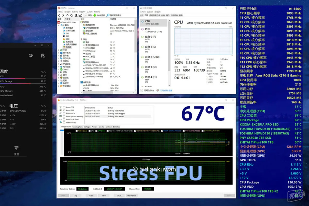Select 磁盘 3 (G:) in Task Manager

(x=154, y=70)
